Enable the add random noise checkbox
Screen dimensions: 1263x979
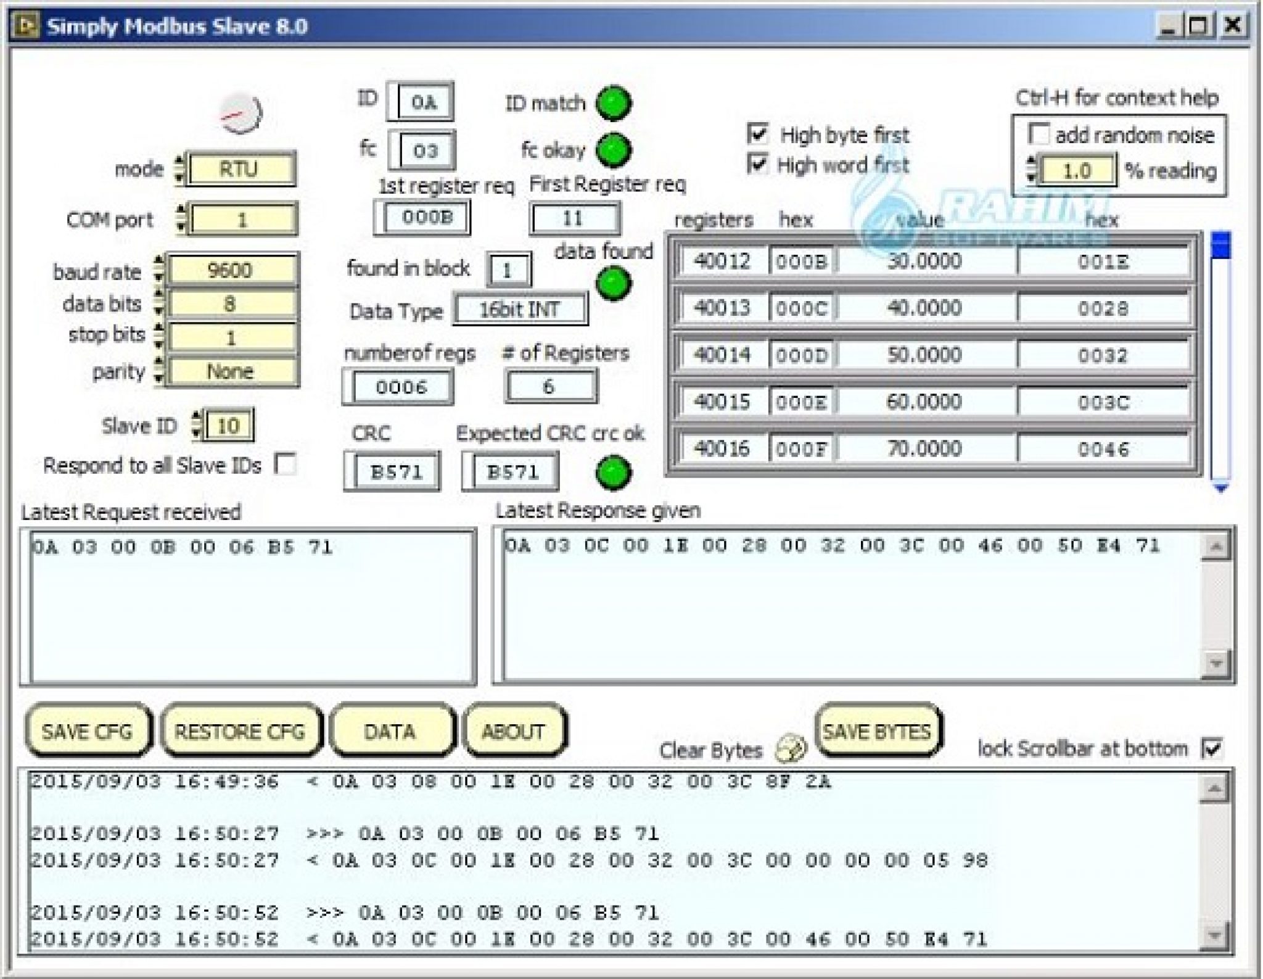[1040, 133]
